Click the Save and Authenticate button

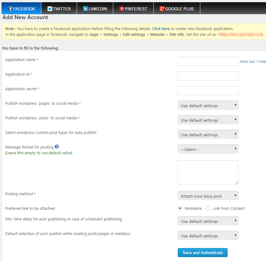202,252
